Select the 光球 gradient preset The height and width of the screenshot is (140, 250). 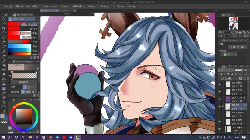(23, 42)
